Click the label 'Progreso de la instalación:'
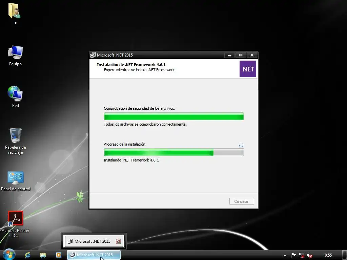The width and height of the screenshot is (347, 260). point(125,144)
